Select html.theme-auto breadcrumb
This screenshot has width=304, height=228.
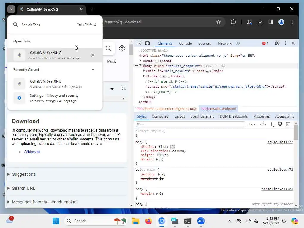coord(167,109)
